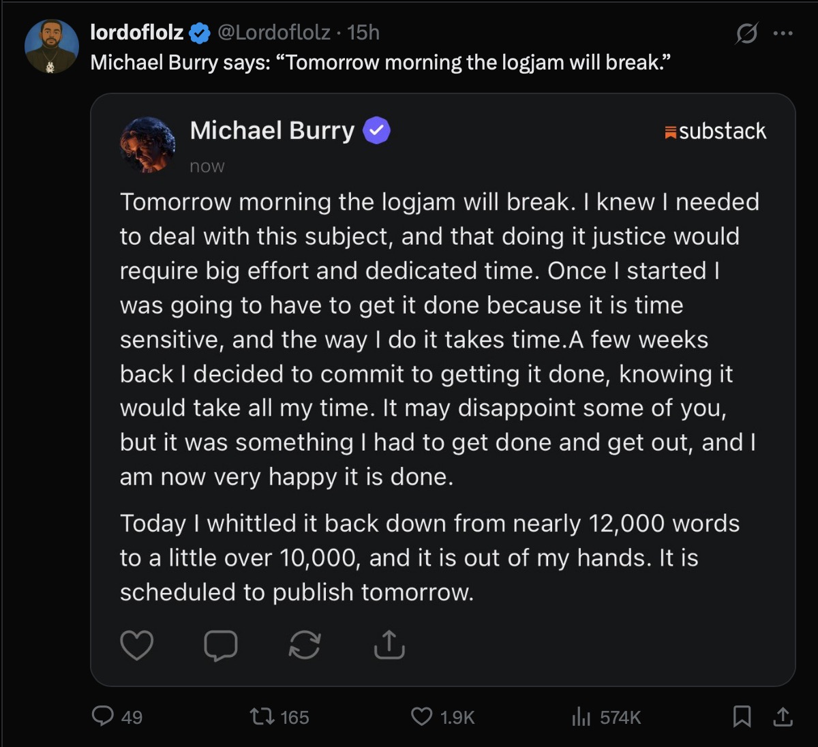Click the Substack logo in the note
The image size is (818, 747).
pos(716,131)
